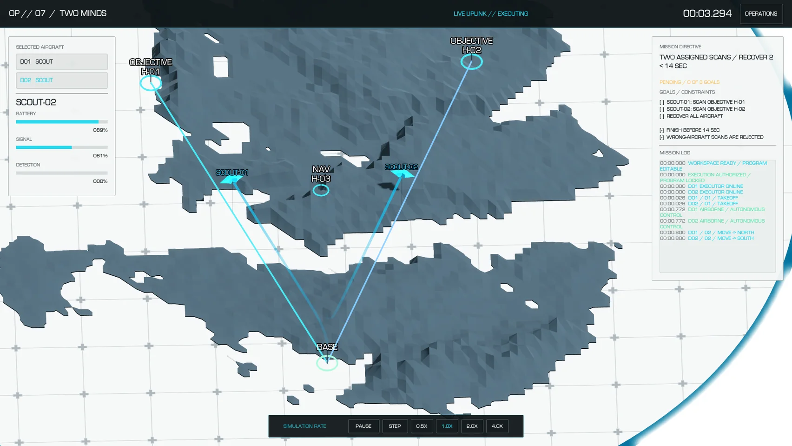Pause the simulation
792x446 pixels.
(x=363, y=426)
